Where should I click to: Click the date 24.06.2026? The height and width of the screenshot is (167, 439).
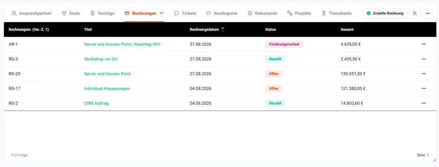tap(200, 103)
